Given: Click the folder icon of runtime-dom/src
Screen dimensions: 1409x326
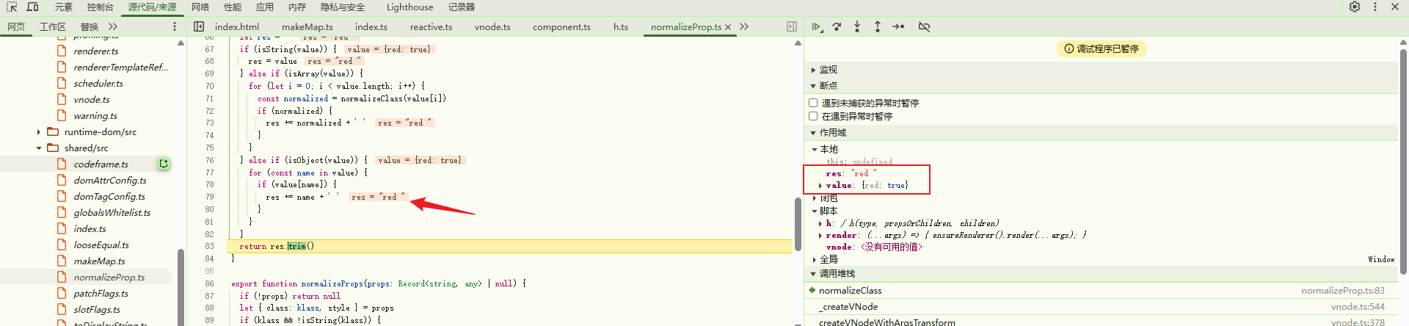Looking at the screenshot, I should (x=53, y=131).
